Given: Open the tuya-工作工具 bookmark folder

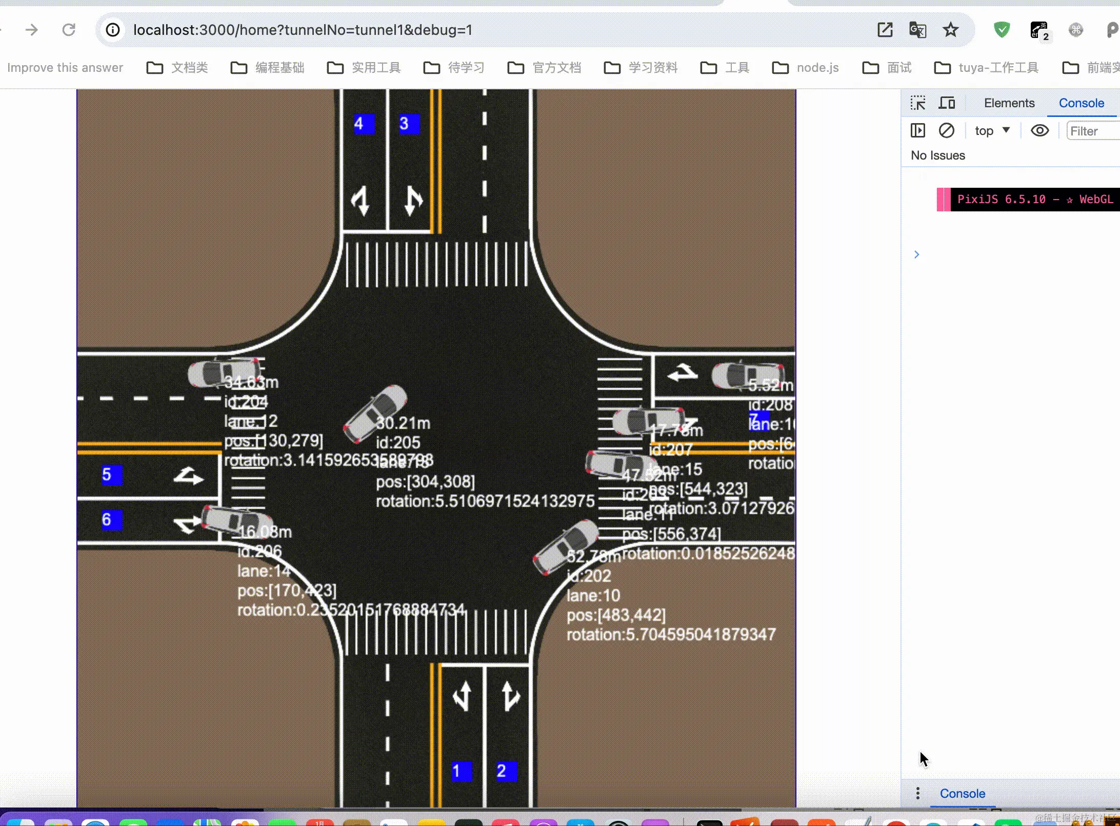Looking at the screenshot, I should pos(987,68).
